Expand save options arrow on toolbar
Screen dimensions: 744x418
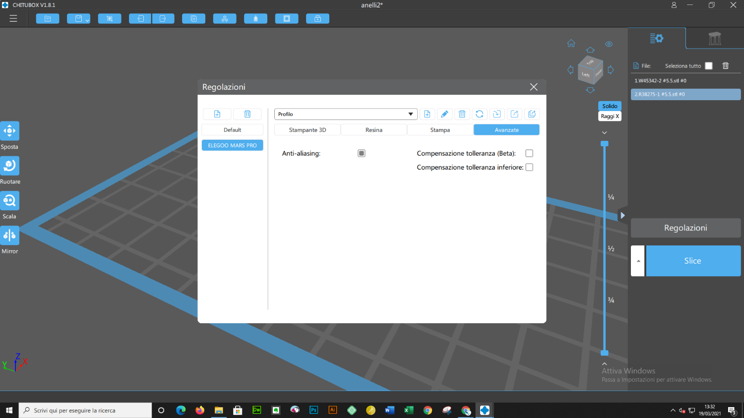87,20
